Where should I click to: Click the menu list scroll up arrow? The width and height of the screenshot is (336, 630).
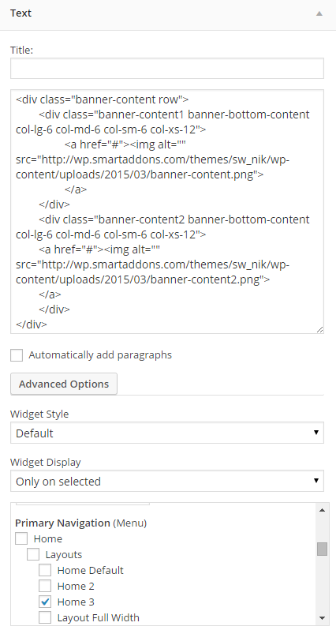coord(322,510)
